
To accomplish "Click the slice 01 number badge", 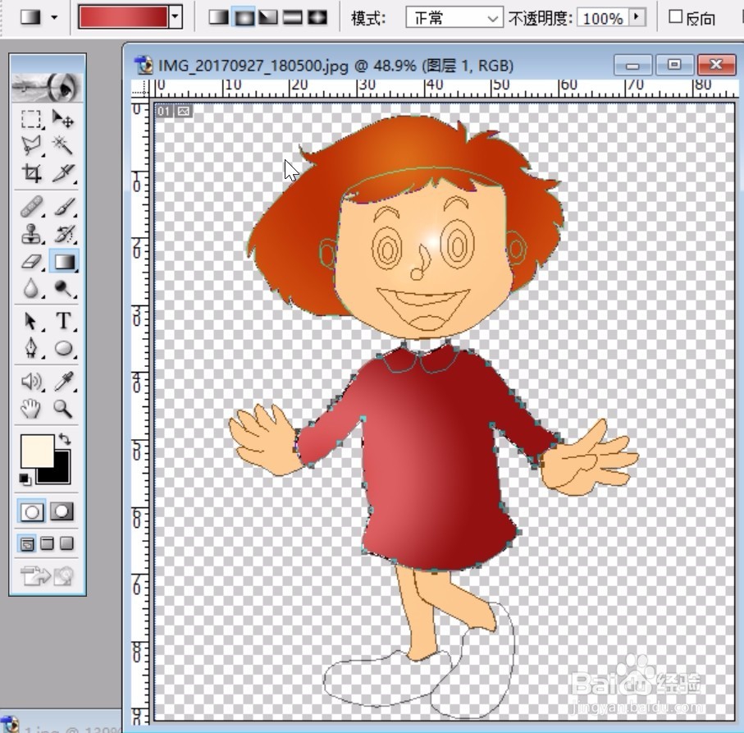I will click(164, 111).
